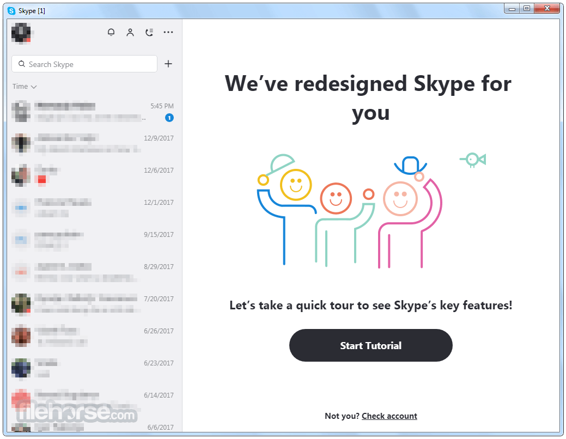
Task: Open the conversation dated 6/23/2017
Action: click(x=95, y=369)
